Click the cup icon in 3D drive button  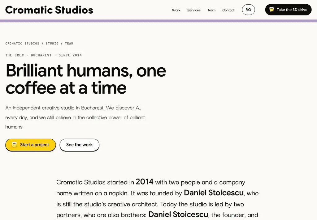click(x=271, y=10)
